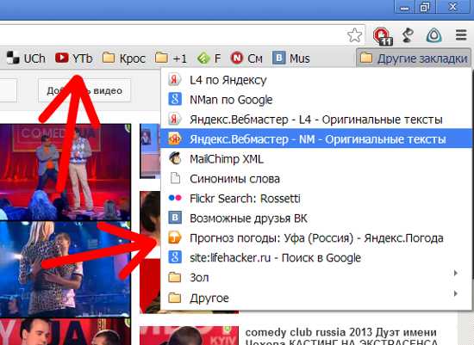Open L4 по Яндексу bookmark
474x345 pixels.
click(316, 80)
